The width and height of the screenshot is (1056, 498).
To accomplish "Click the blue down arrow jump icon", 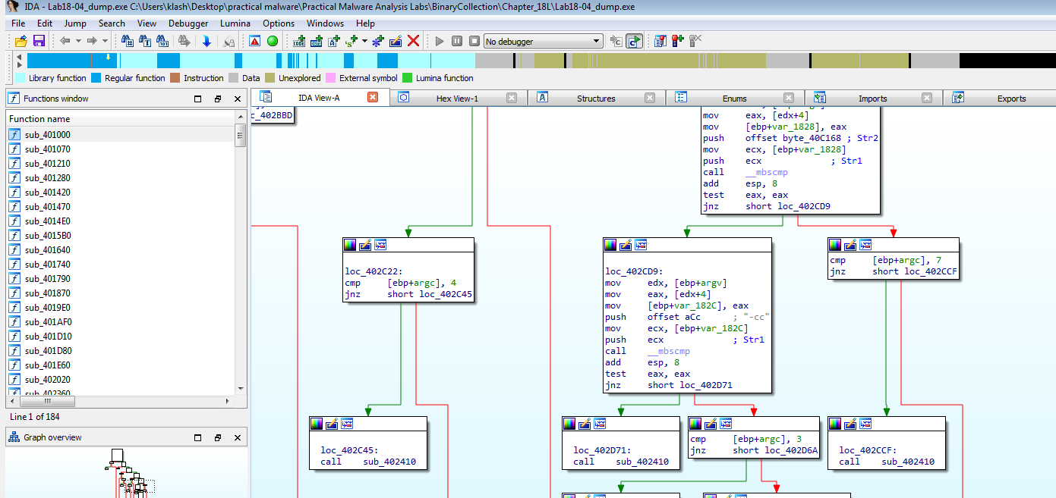I will [x=206, y=41].
